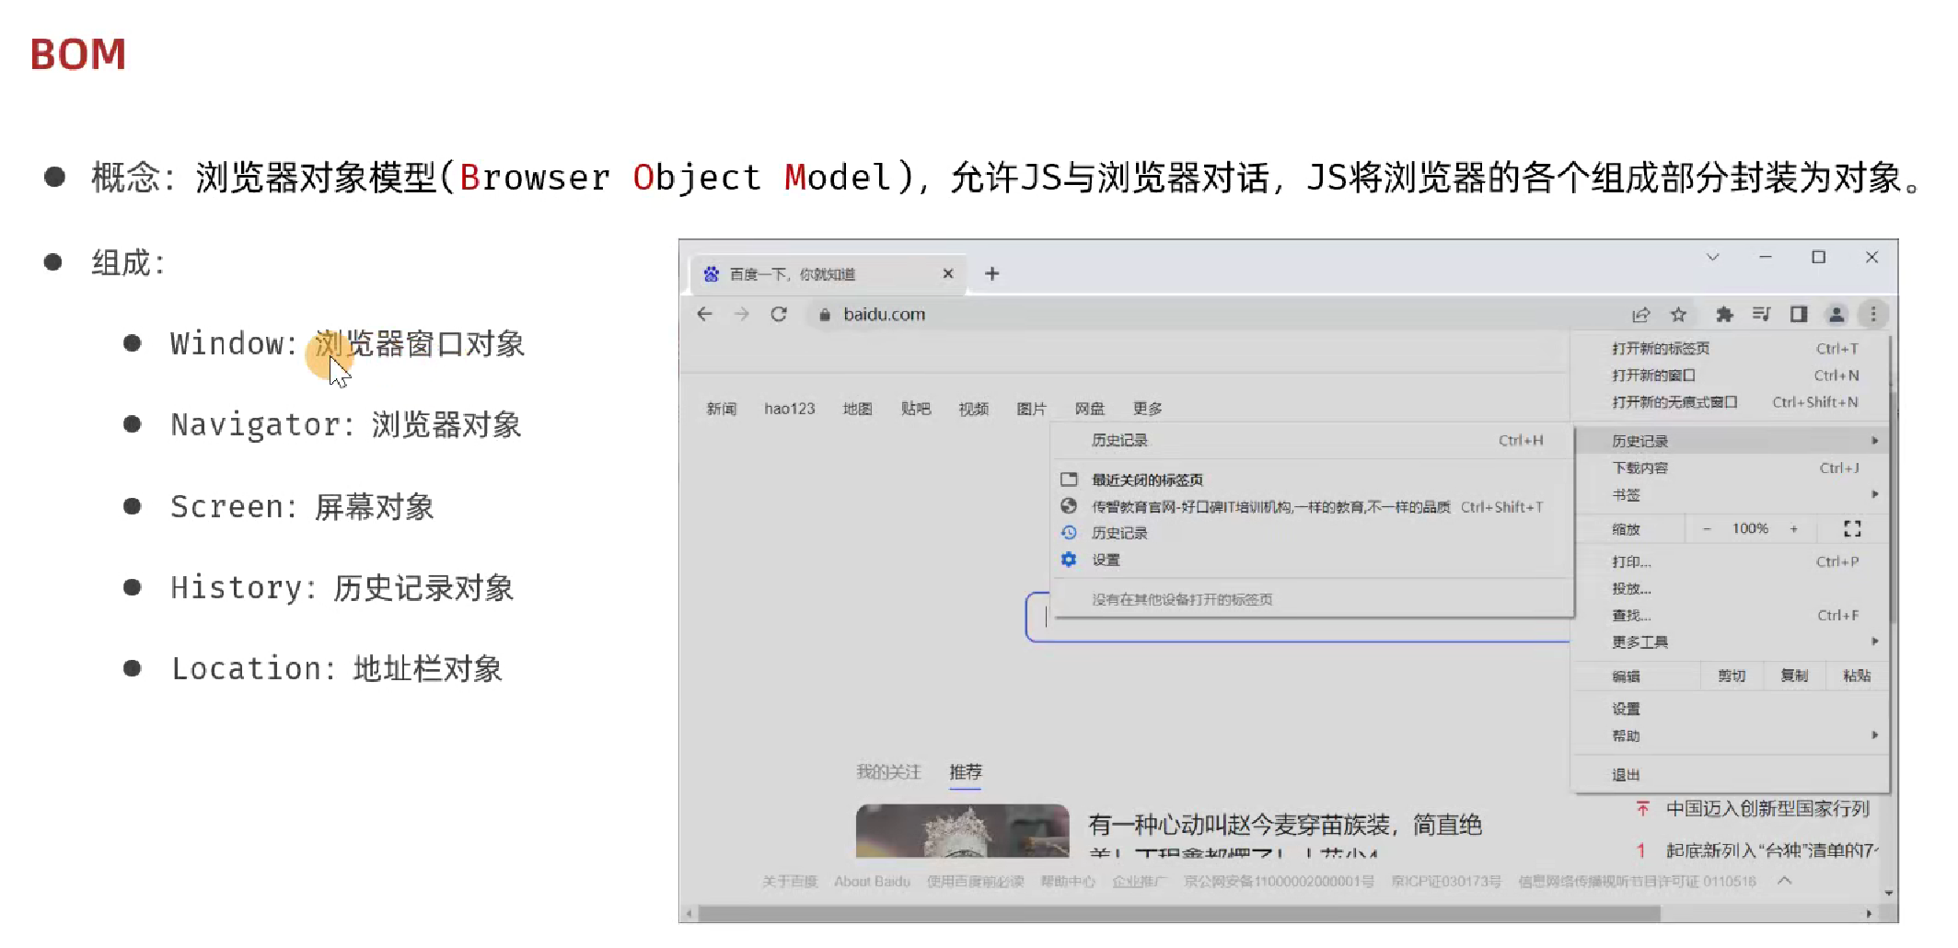The height and width of the screenshot is (948, 1958).
Task: Click the browser back arrow icon
Action: tap(705, 314)
